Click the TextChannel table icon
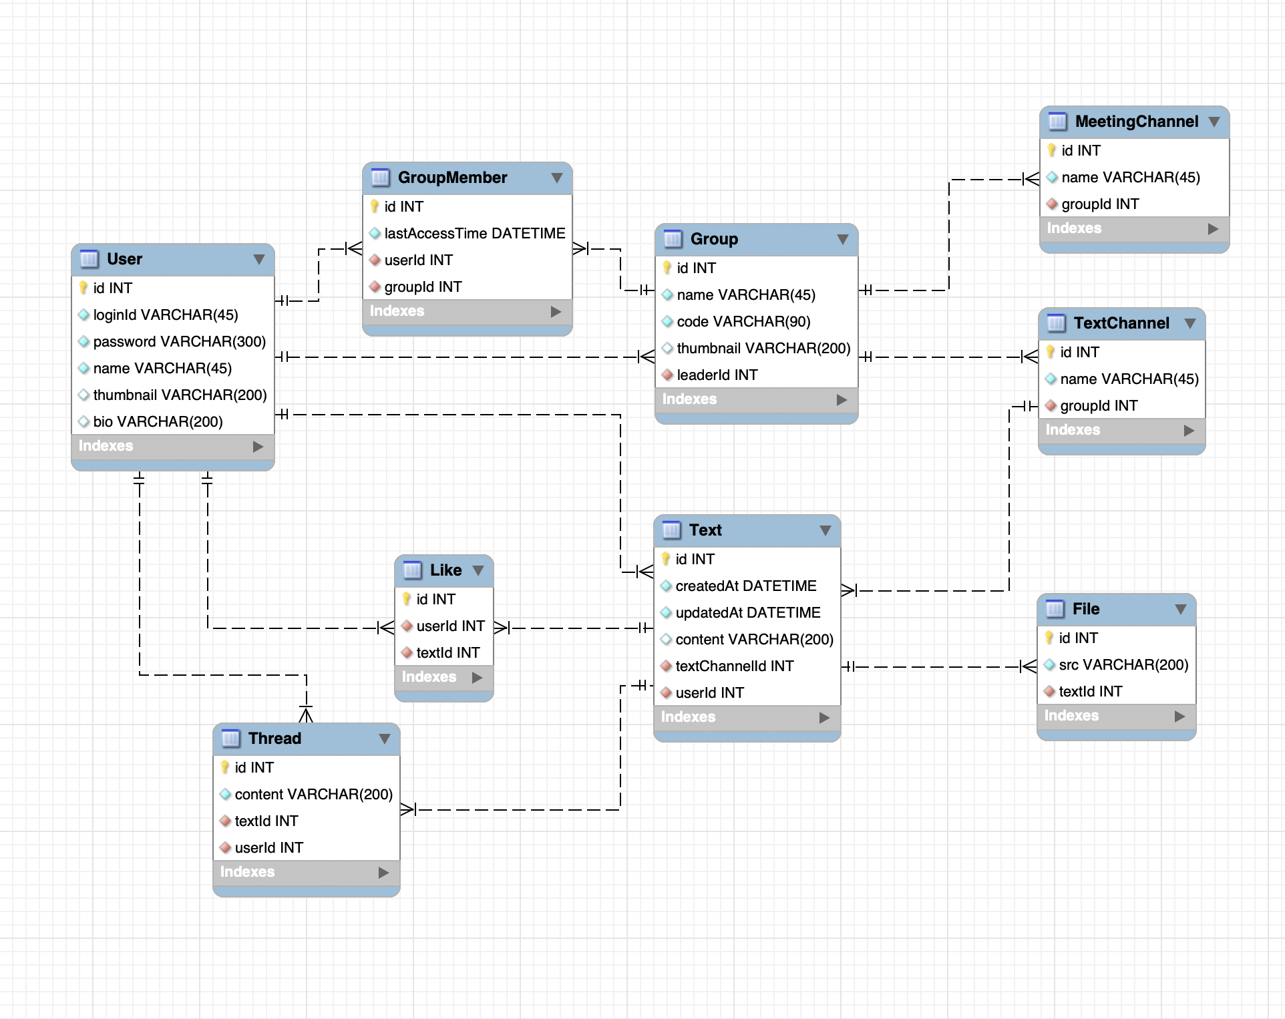Screen dimensions: 1285x1019 [1056, 323]
